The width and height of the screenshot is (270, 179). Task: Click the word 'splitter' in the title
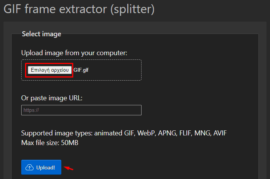click(132, 9)
